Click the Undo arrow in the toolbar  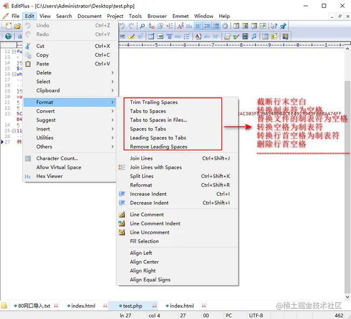click(x=122, y=26)
